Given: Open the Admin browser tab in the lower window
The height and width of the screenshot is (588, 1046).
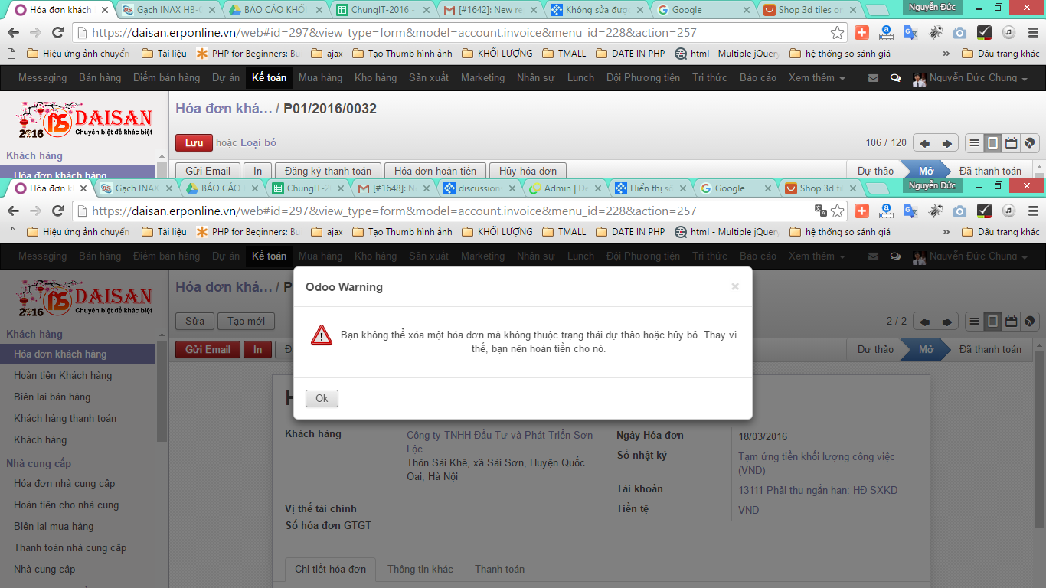Looking at the screenshot, I should pyautogui.click(x=565, y=188).
